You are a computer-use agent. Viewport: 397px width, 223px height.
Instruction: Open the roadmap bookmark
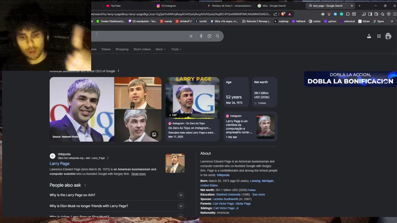click(x=281, y=21)
